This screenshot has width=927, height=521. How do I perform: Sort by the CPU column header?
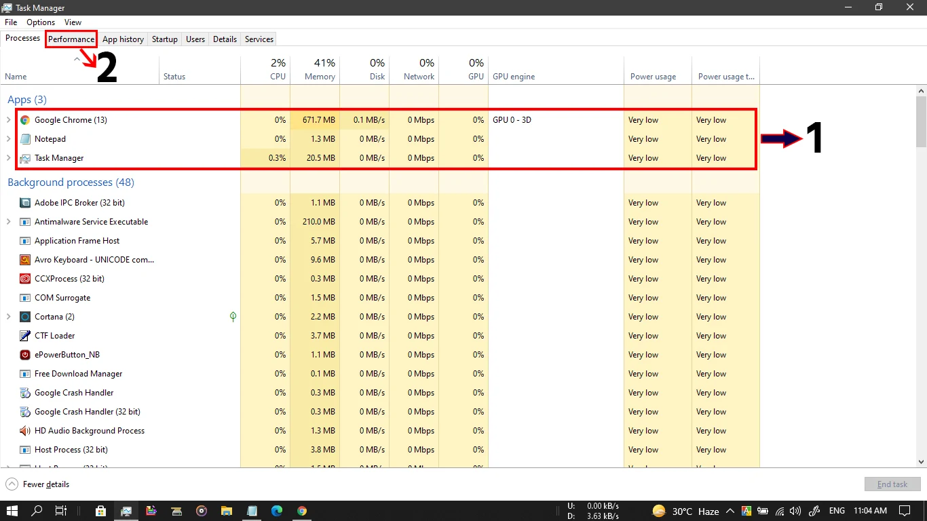[x=265, y=70]
